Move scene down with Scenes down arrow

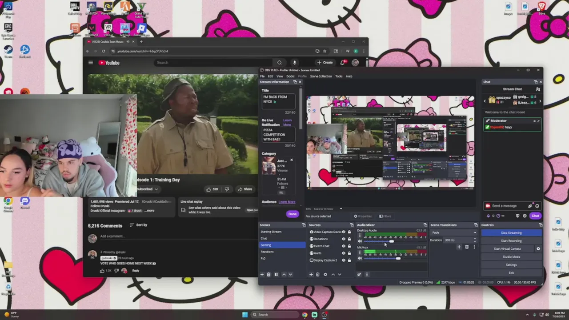click(x=290, y=274)
